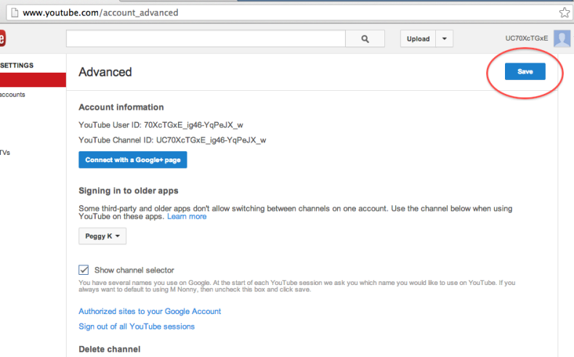Click the UC70XcTGxE account name

pyautogui.click(x=527, y=39)
